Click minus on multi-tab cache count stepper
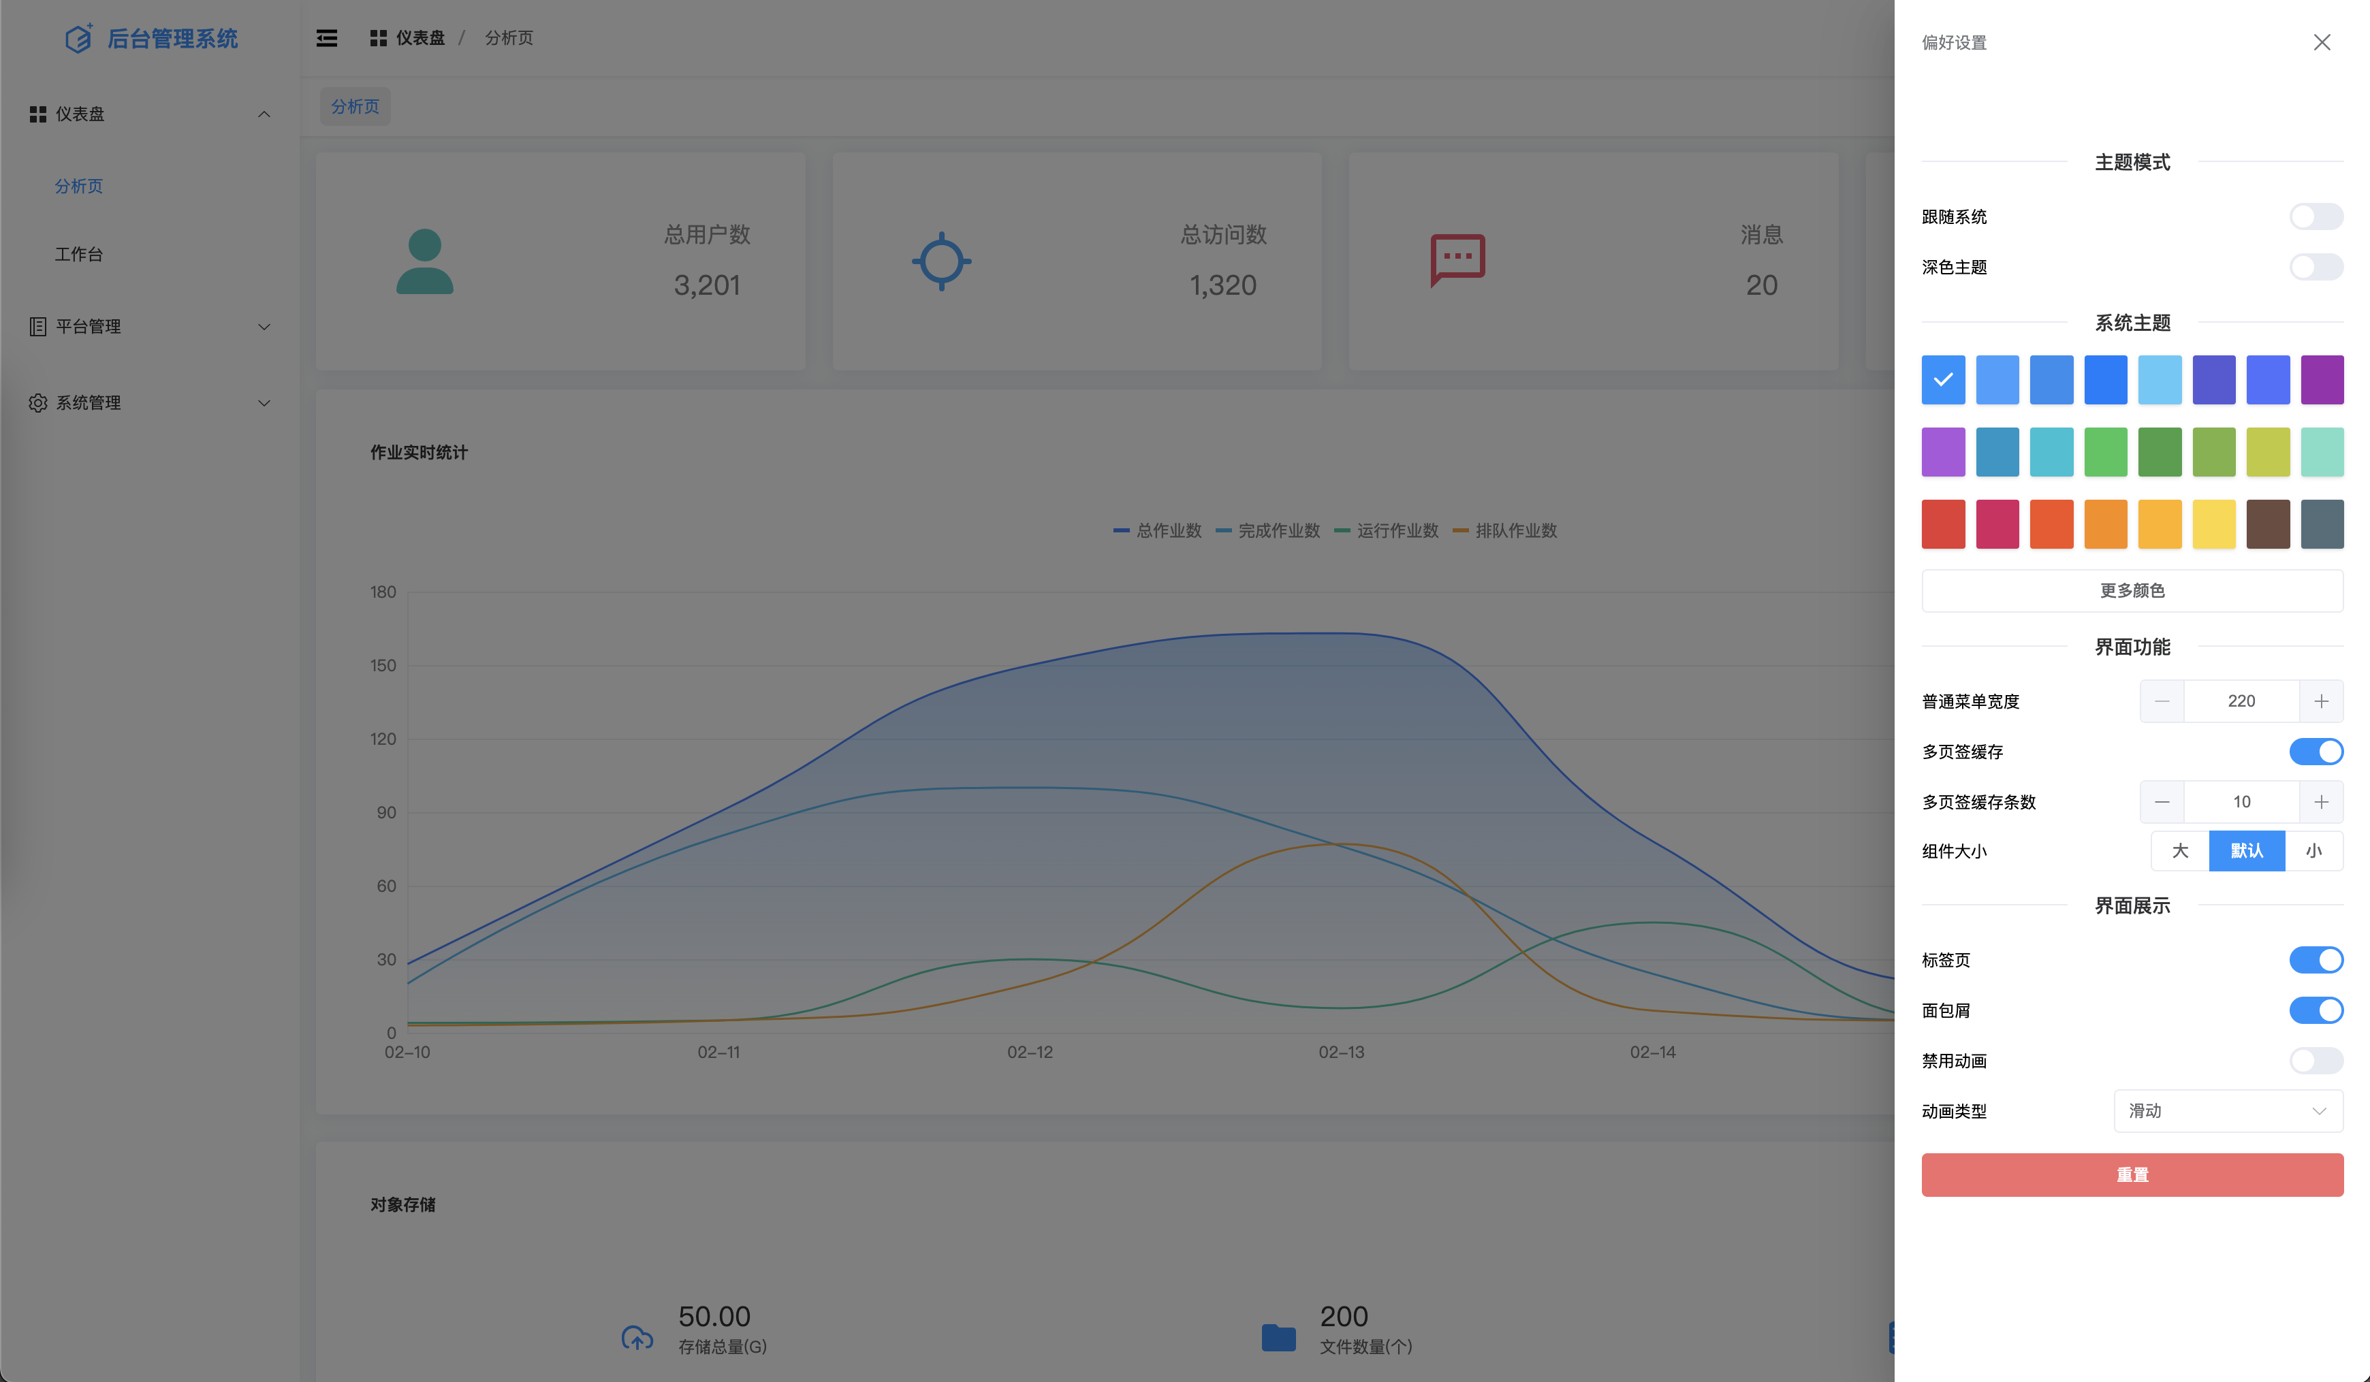Screen dimensions: 2370x1382 pyautogui.click(x=2161, y=802)
